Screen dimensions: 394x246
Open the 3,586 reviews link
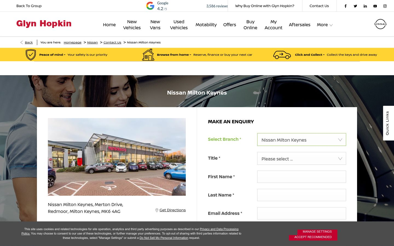tap(217, 6)
